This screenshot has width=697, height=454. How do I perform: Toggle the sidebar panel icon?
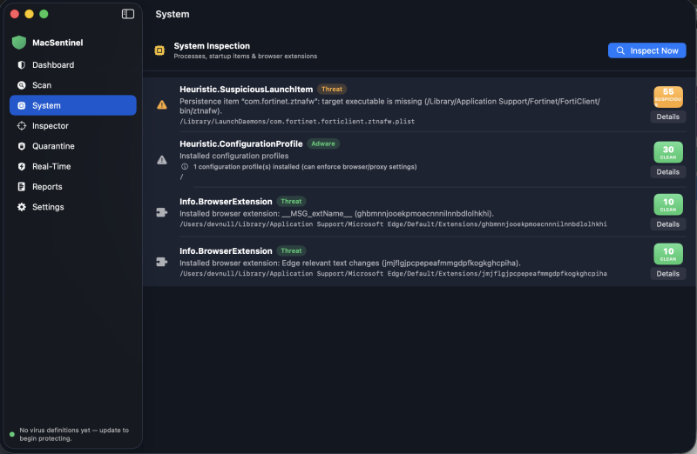click(127, 14)
